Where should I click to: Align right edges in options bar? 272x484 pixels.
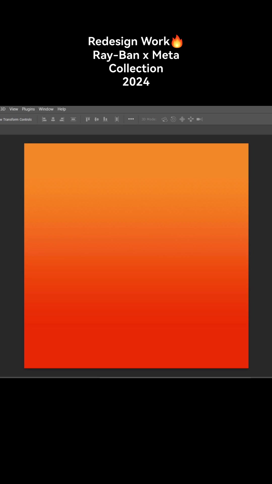(62, 119)
